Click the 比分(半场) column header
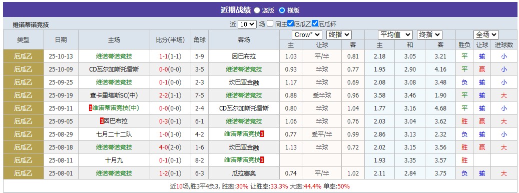Screen dimensions: 519x193 click(170, 39)
